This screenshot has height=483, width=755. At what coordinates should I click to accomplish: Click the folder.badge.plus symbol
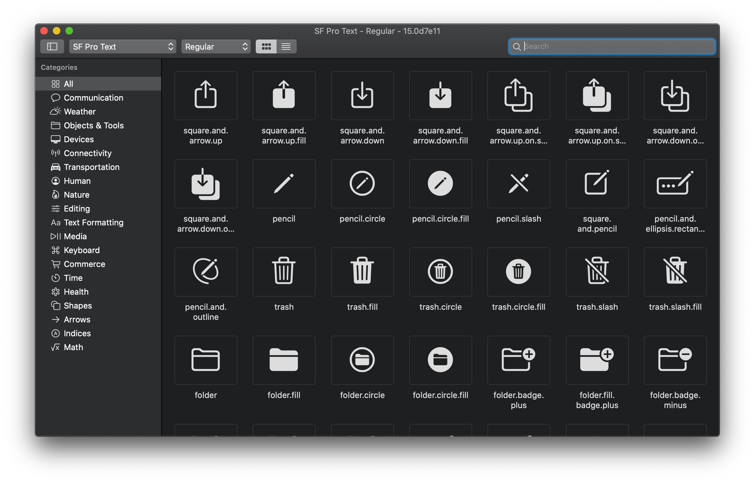click(519, 360)
